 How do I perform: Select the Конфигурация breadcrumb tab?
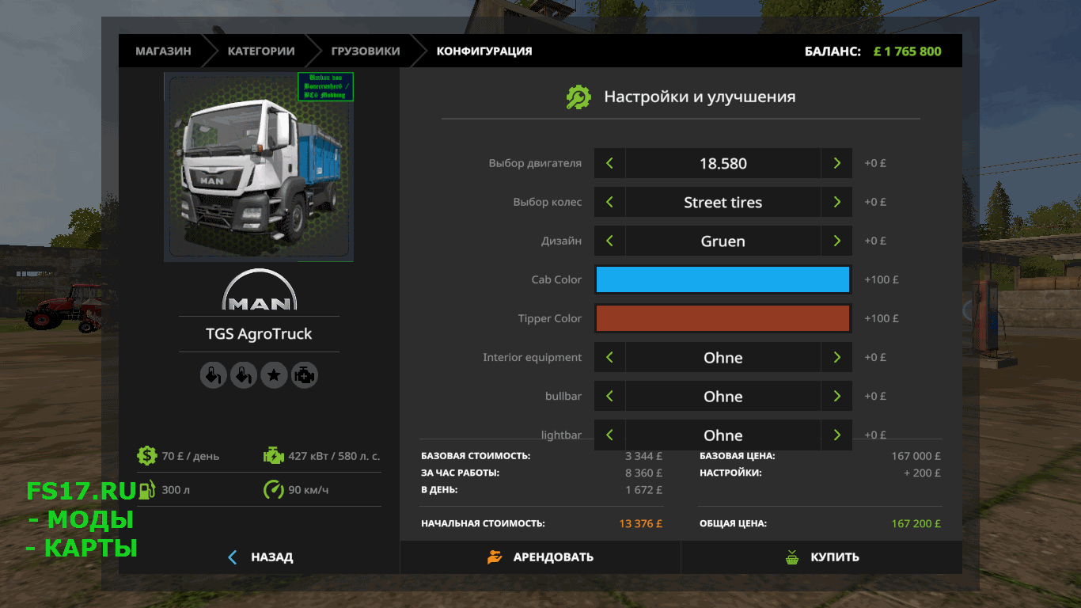[x=484, y=51]
